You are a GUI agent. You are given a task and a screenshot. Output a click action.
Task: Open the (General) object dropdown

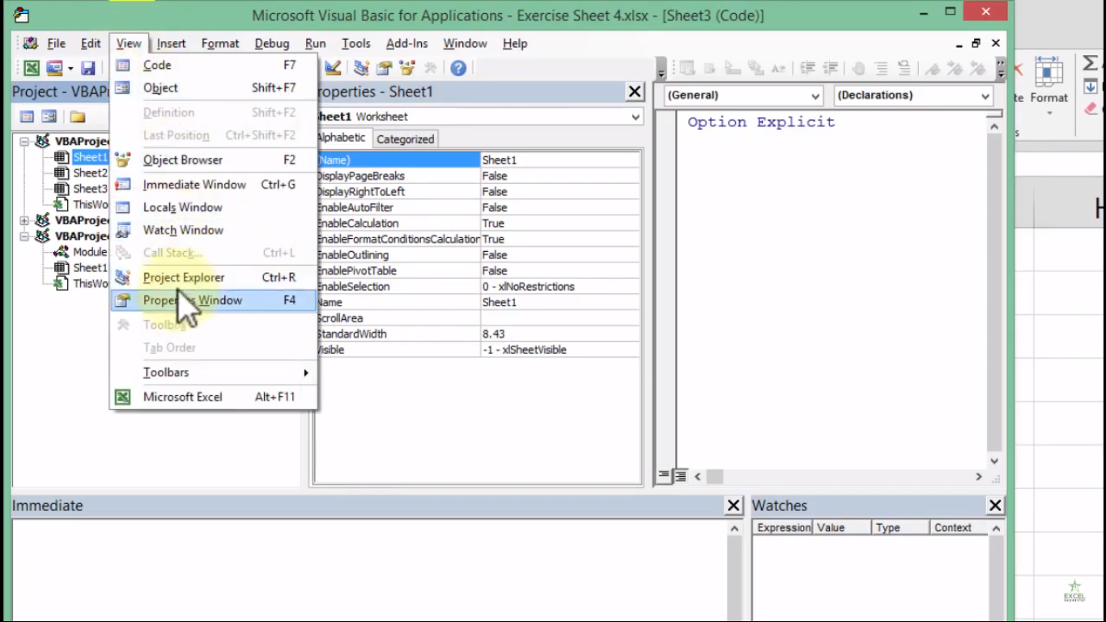point(815,96)
